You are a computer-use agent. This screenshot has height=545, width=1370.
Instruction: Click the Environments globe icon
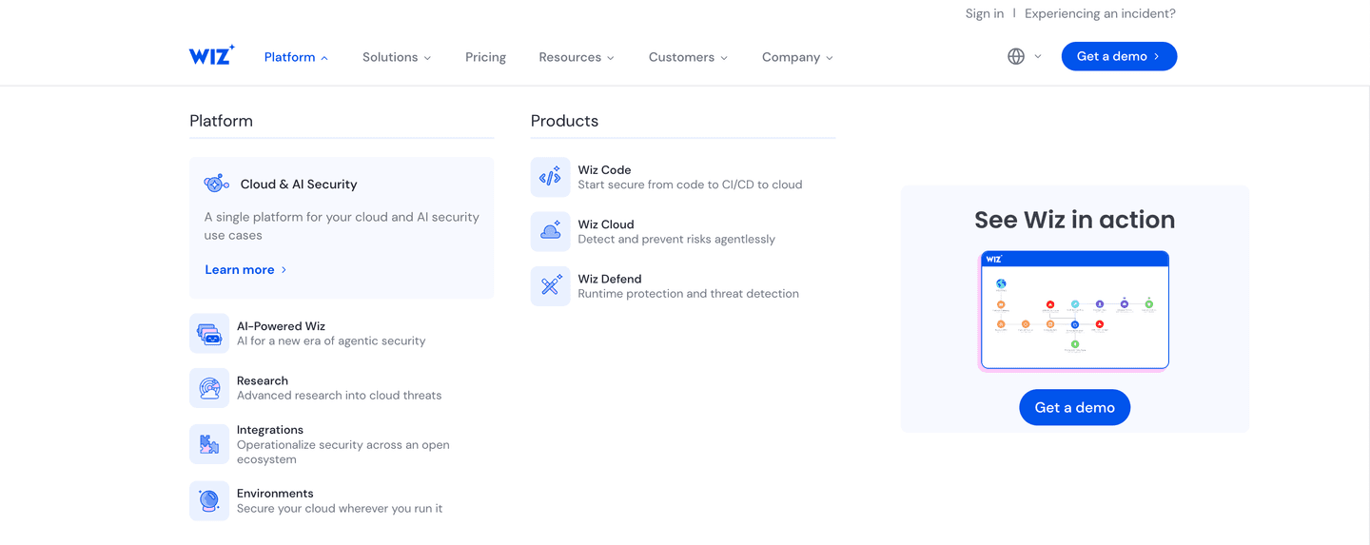point(209,500)
